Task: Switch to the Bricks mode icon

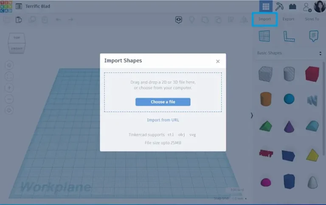Action: pos(292,6)
